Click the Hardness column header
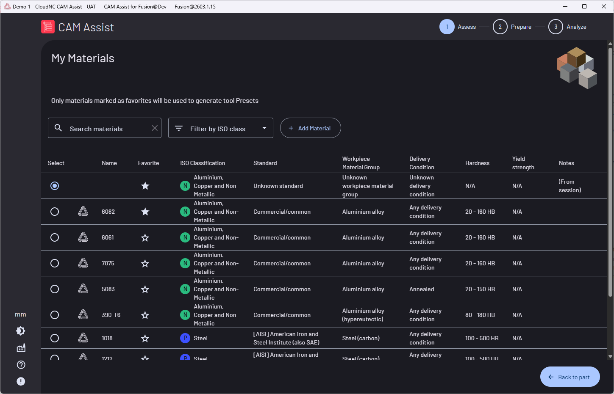The image size is (614, 394). click(477, 163)
